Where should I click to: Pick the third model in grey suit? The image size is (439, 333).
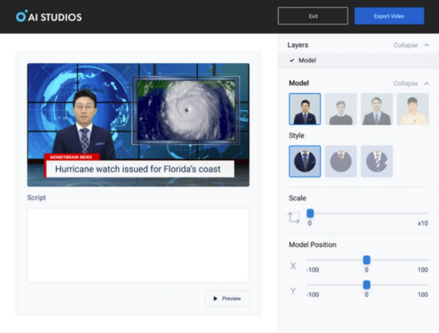[x=377, y=109]
